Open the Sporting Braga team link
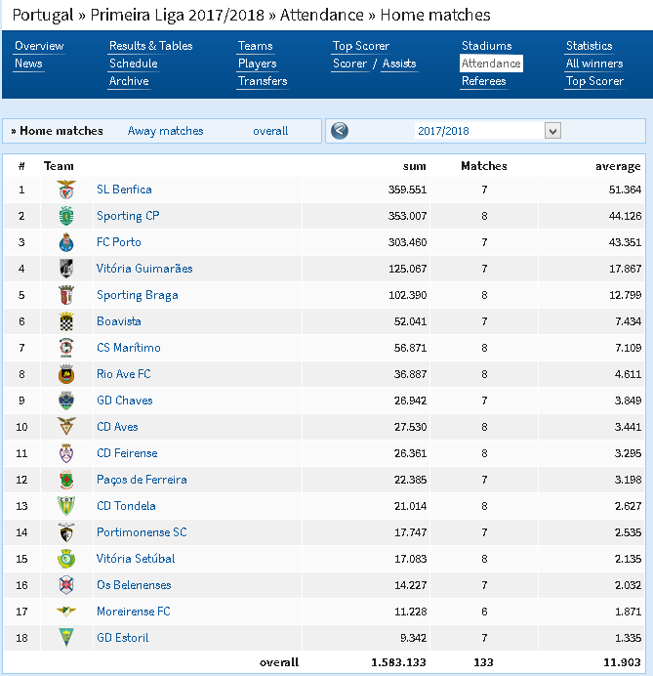The width and height of the screenshot is (653, 676). 138,295
